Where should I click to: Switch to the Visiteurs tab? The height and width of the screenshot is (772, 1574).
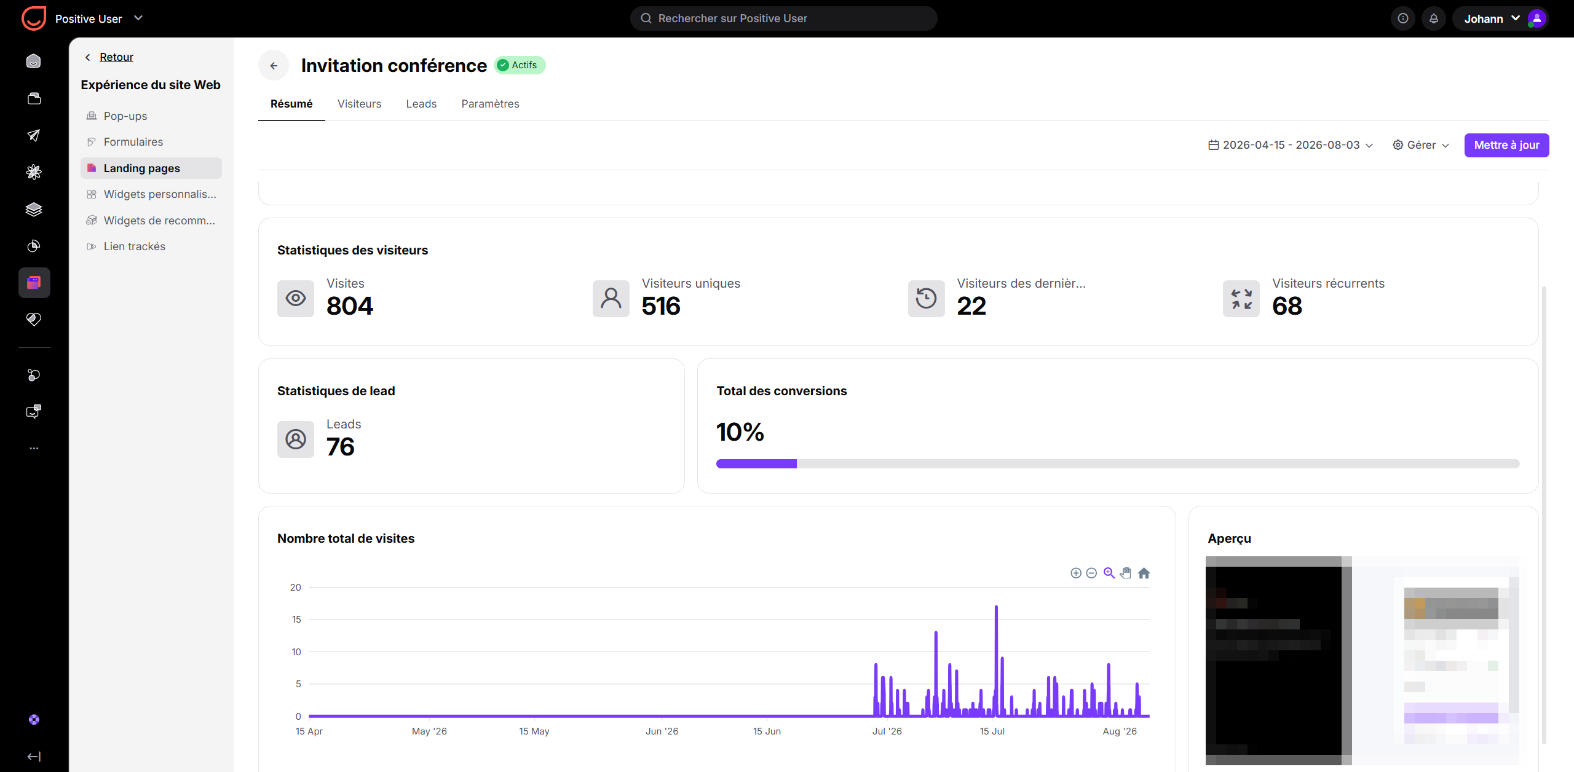(x=359, y=104)
